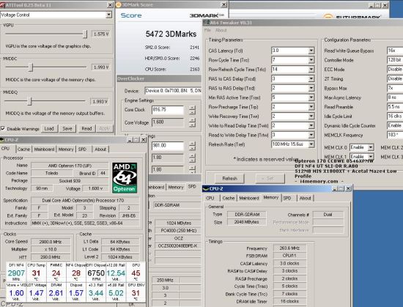Open the Write Recovery Time (Twr) dropdown
The width and height of the screenshot is (403, 307).
point(311,116)
